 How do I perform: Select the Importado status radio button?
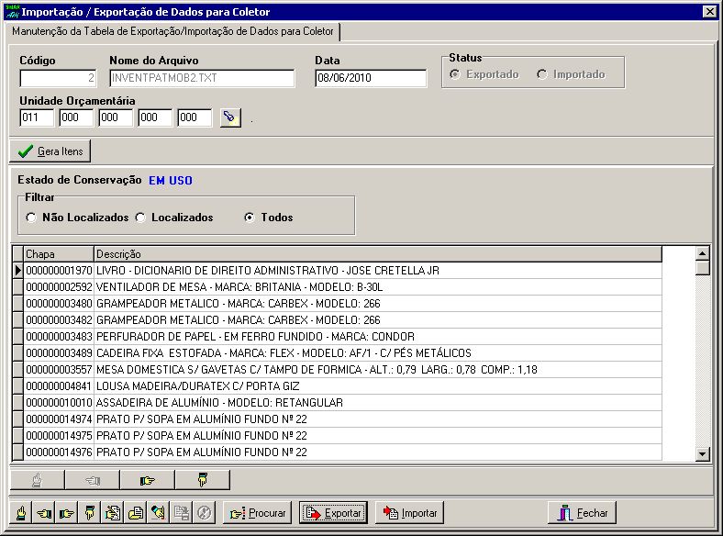(541, 74)
